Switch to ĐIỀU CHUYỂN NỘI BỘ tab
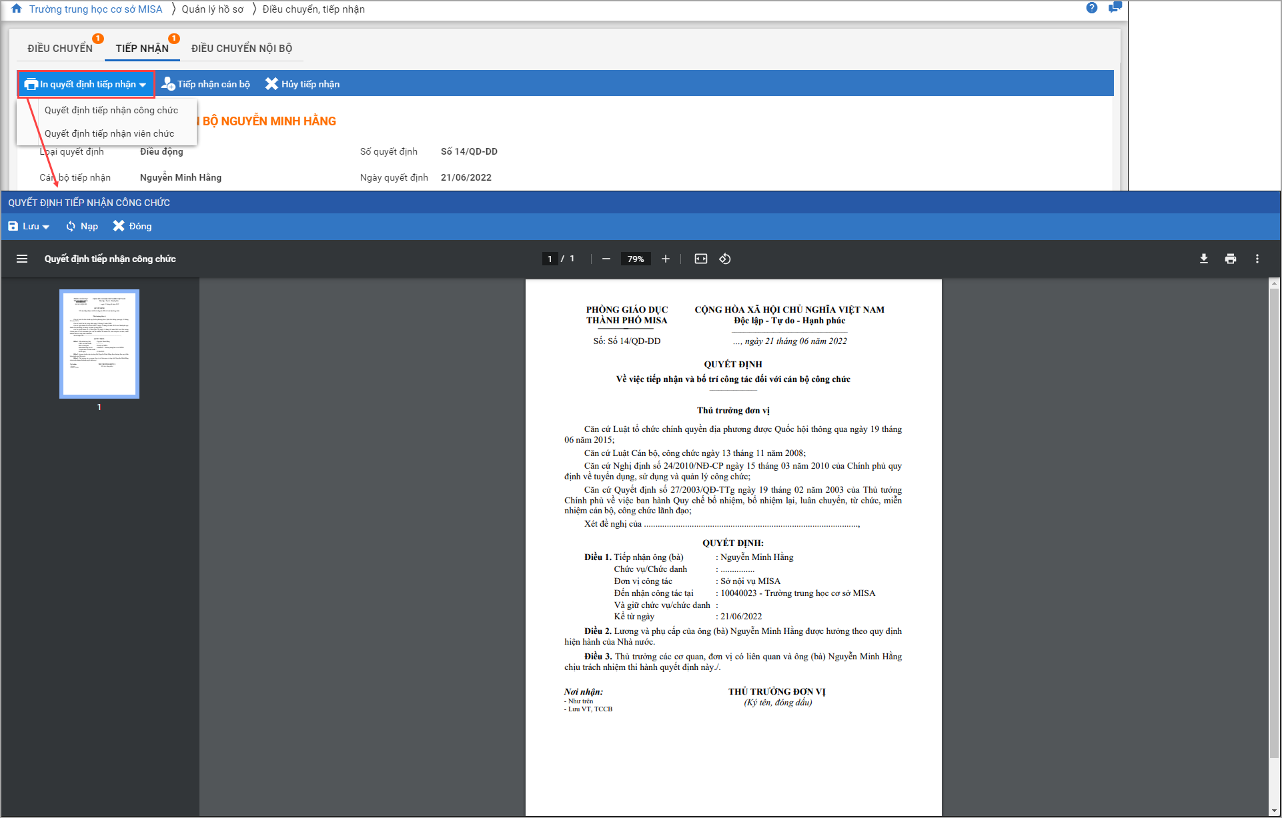This screenshot has width=1282, height=818. click(x=241, y=48)
